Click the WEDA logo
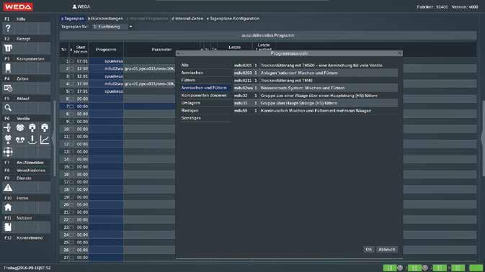Viewport: 485px width, 272px height. 18,6
